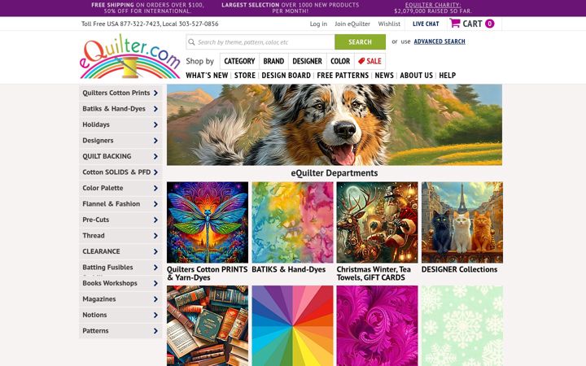The image size is (586, 366).
Task: Click Quilters Cotton PRINTS & Yarn-Dyes caption
Action: coord(207,273)
